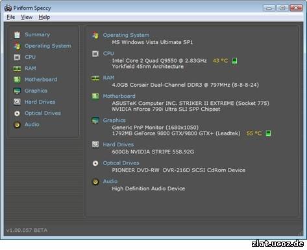The width and height of the screenshot is (307, 250).
Task: Click Intel Core 2 Quad Q9550 text
Action: (159, 61)
